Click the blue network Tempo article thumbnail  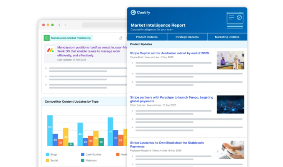click(x=230, y=104)
